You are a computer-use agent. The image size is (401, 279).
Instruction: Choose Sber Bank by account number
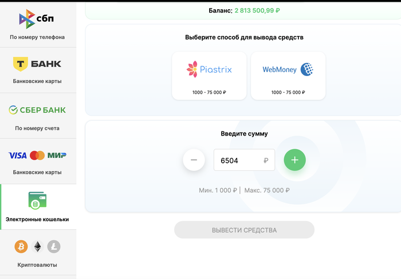pos(38,116)
